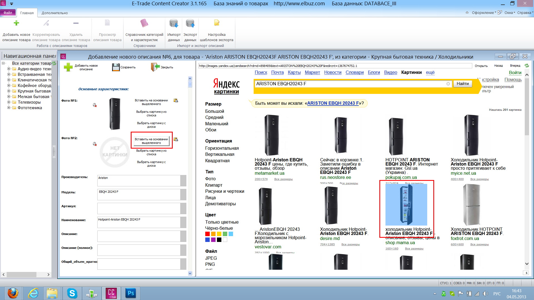Select the Большой size filter
The image size is (534, 300).
click(214, 111)
